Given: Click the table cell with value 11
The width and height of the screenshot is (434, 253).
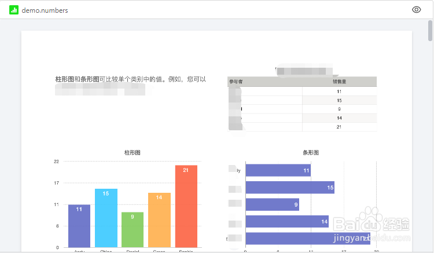Looking at the screenshot, I should click(x=339, y=91).
